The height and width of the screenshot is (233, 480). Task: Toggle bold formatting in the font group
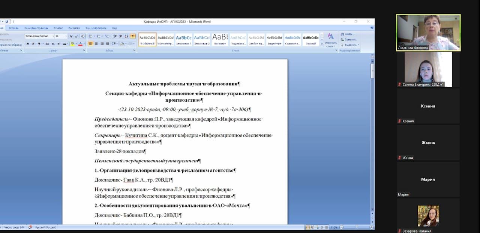(x=27, y=44)
